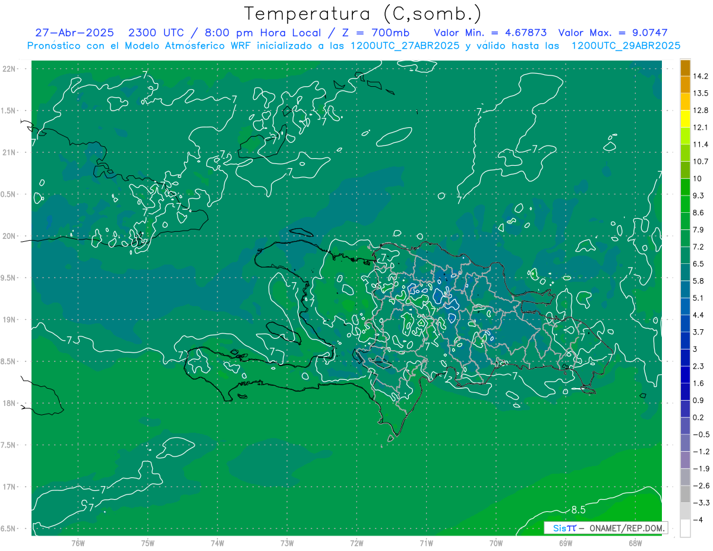
Task: Click the "-1.2" colorbar label
Action: coord(701,451)
